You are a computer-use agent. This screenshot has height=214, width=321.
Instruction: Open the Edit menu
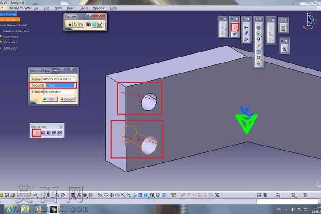tap(47, 8)
